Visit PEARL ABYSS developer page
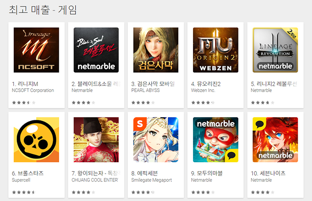The image size is (312, 201). 145,90
